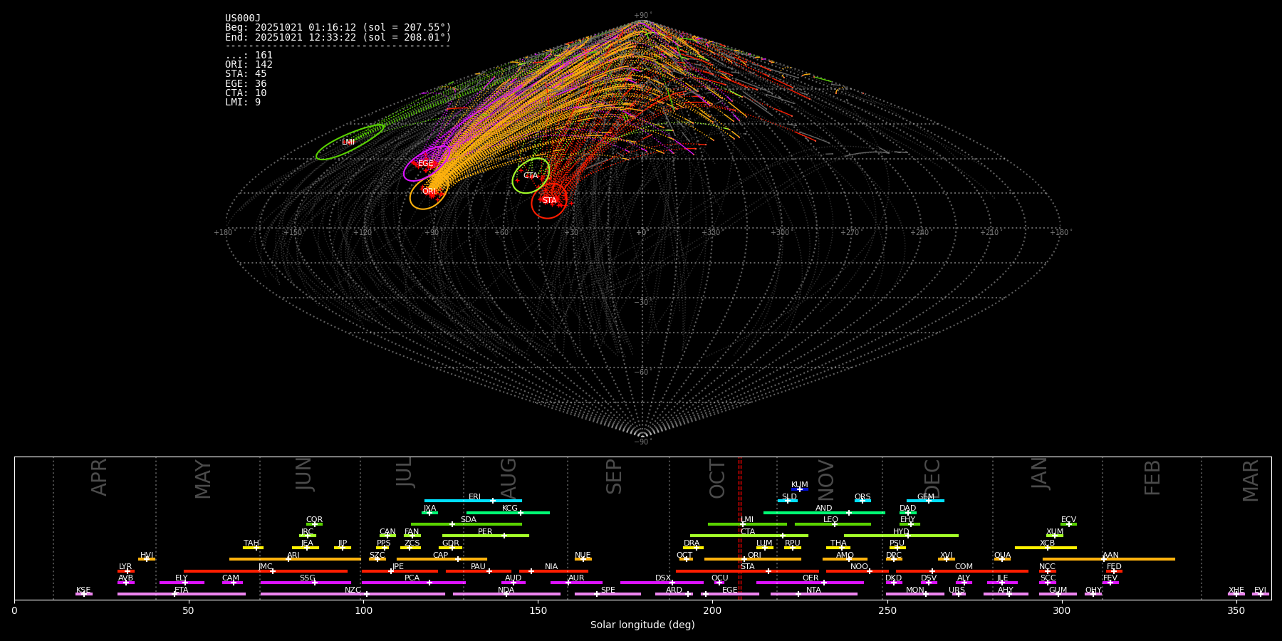Click the '-90°' label at the map bottom
This screenshot has width=1282, height=641.
[x=642, y=442]
